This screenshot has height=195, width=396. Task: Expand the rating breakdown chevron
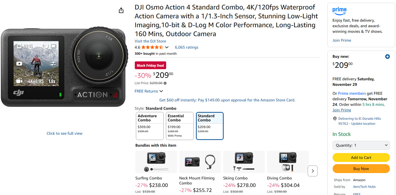click(x=167, y=47)
